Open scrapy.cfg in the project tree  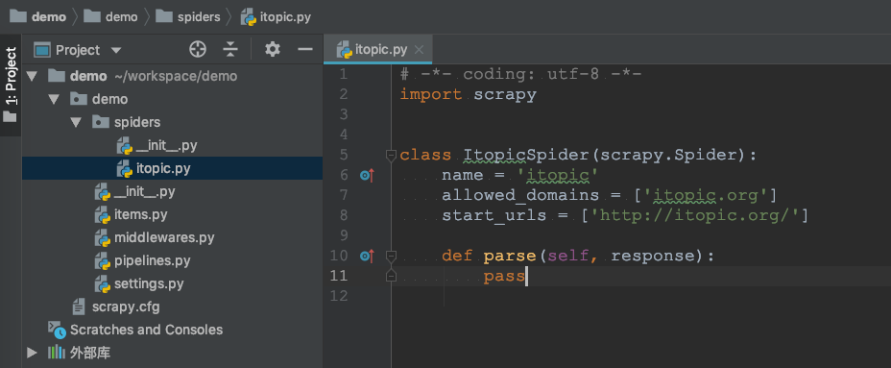tap(126, 307)
